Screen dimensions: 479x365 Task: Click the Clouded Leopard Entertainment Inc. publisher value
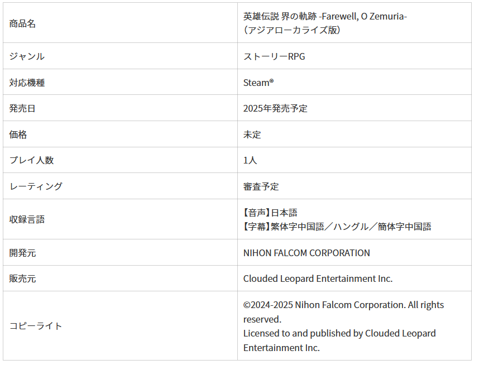pos(318,278)
